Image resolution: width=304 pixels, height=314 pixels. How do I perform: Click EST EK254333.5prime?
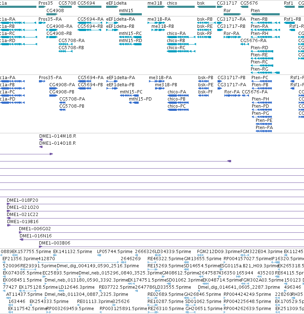tap(49, 302)
